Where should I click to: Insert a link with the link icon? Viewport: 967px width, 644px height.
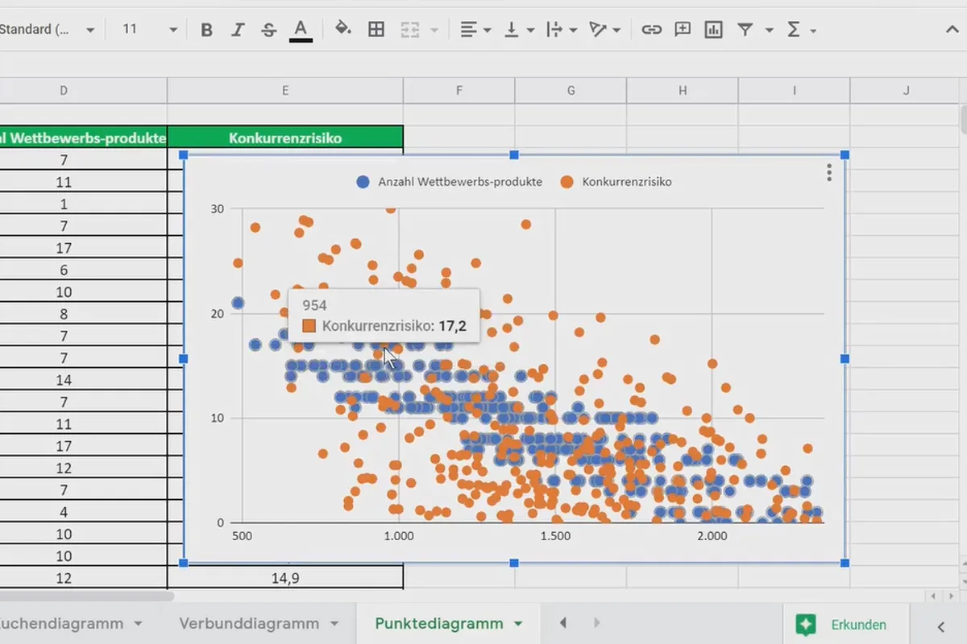tap(651, 30)
